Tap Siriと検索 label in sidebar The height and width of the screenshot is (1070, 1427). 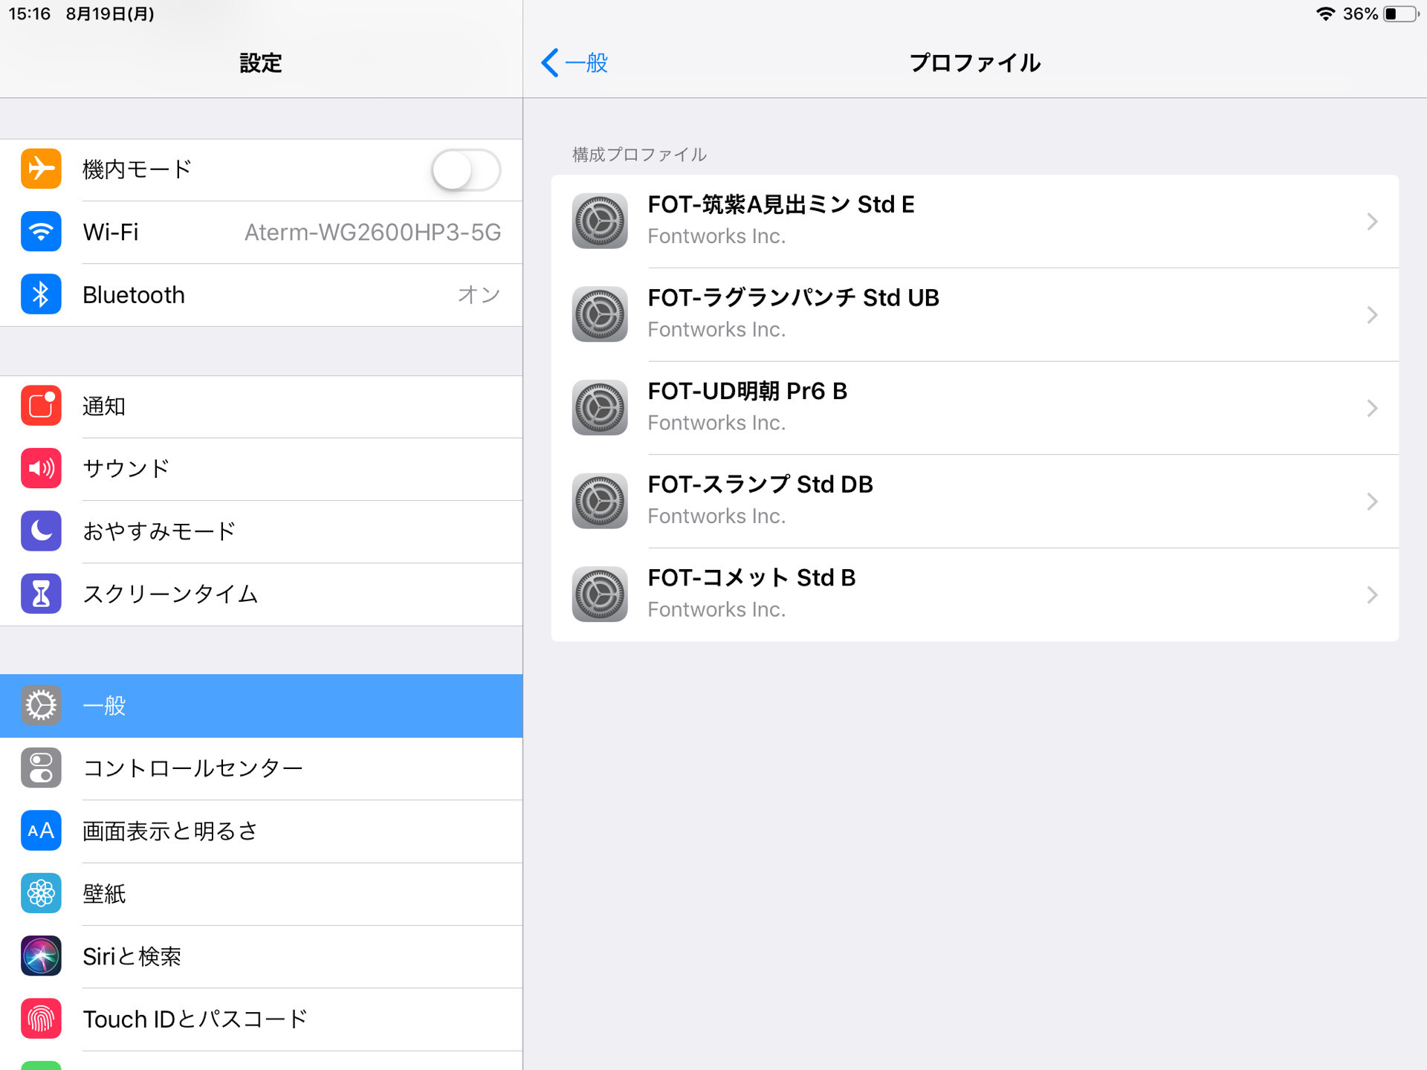(x=132, y=956)
